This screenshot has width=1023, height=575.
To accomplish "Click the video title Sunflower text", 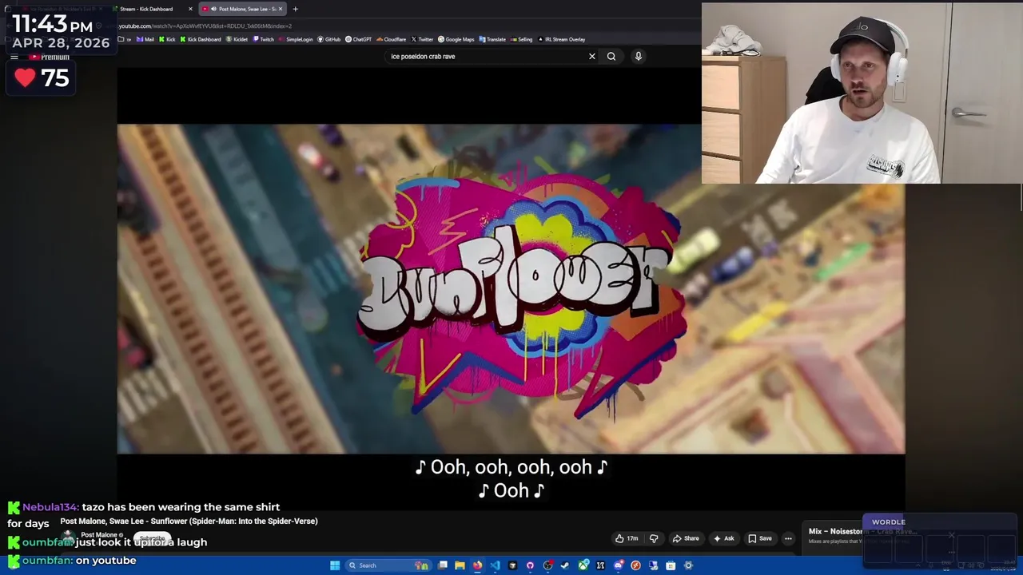I will point(189,521).
